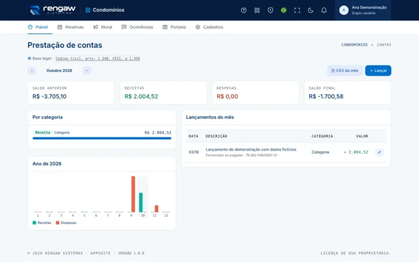The width and height of the screenshot is (419, 262).
Task: Click Lançamento de demonstração description
Action: click(x=251, y=150)
